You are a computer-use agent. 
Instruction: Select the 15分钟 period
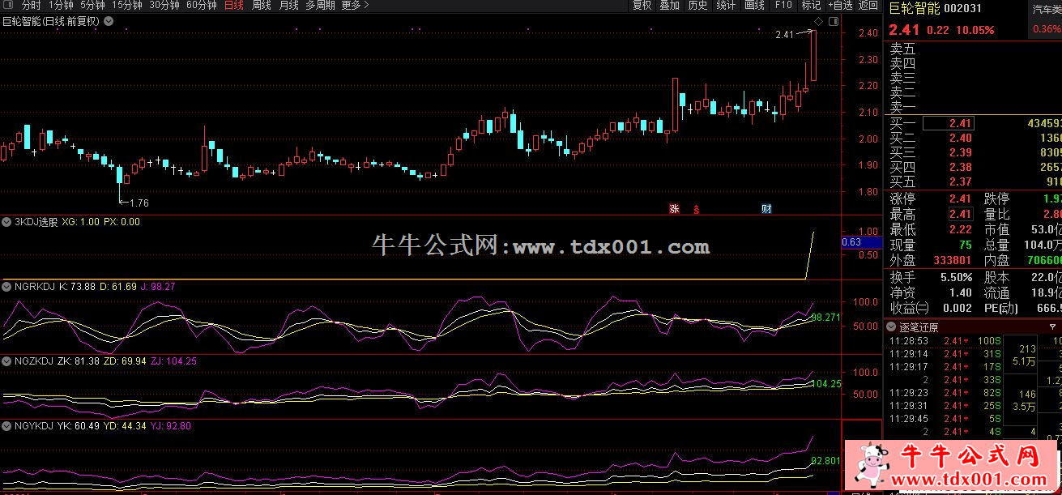click(x=127, y=5)
